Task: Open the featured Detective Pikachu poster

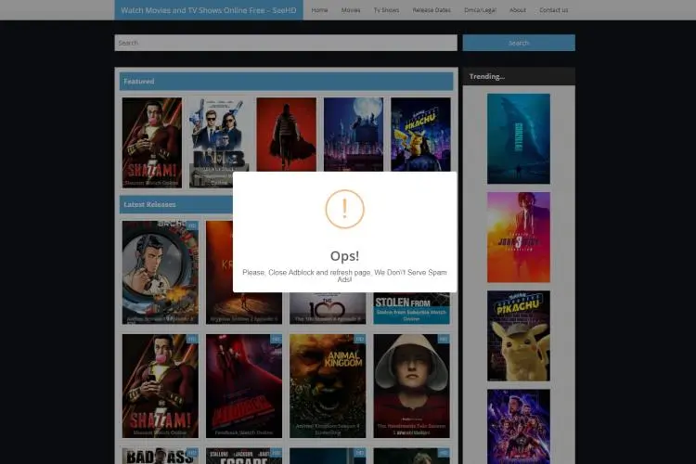Action: coord(420,135)
